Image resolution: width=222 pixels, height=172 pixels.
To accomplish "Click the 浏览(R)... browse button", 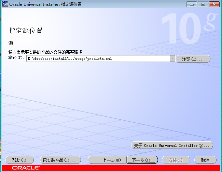I will (194, 59).
